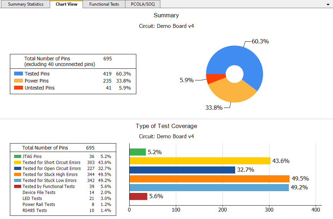Click the orange 49.5% stuck high bar
This screenshot has height=219, width=333.
[209, 178]
